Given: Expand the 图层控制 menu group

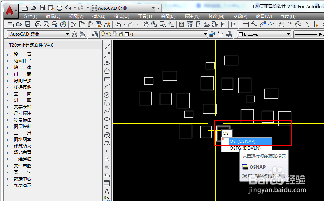Looking at the screenshot, I should (7, 126).
